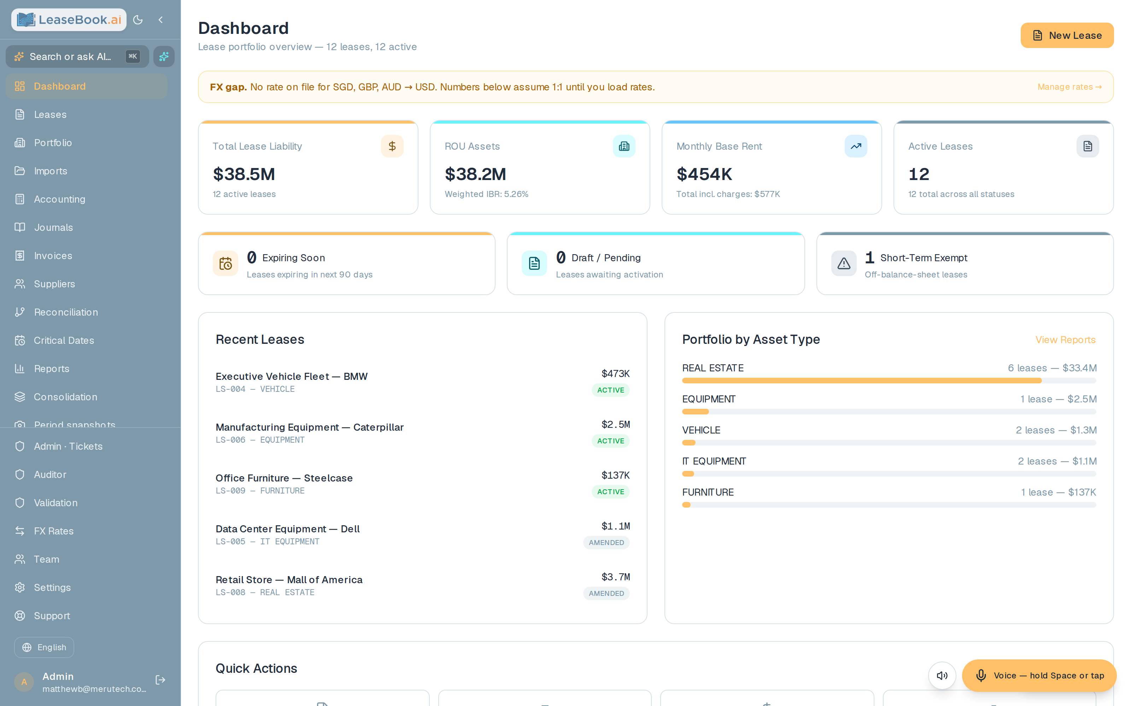Toggle dark mode moon icon

[138, 20]
